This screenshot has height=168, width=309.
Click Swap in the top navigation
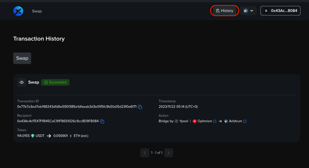tap(37, 11)
